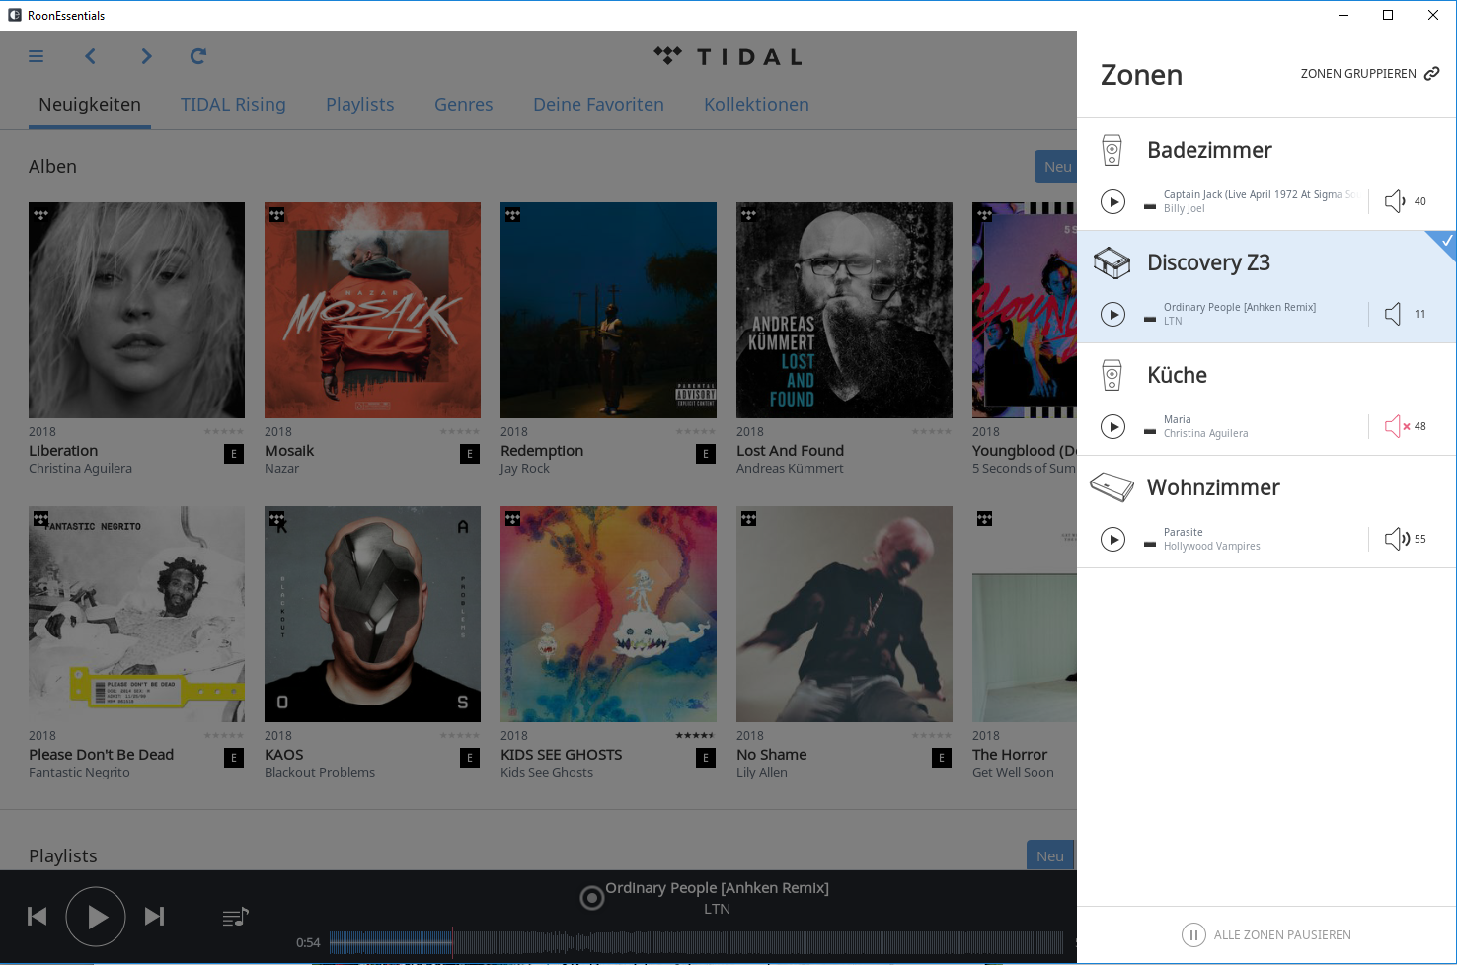
Task: Click the explicit badge on Mosaik
Action: click(x=470, y=454)
